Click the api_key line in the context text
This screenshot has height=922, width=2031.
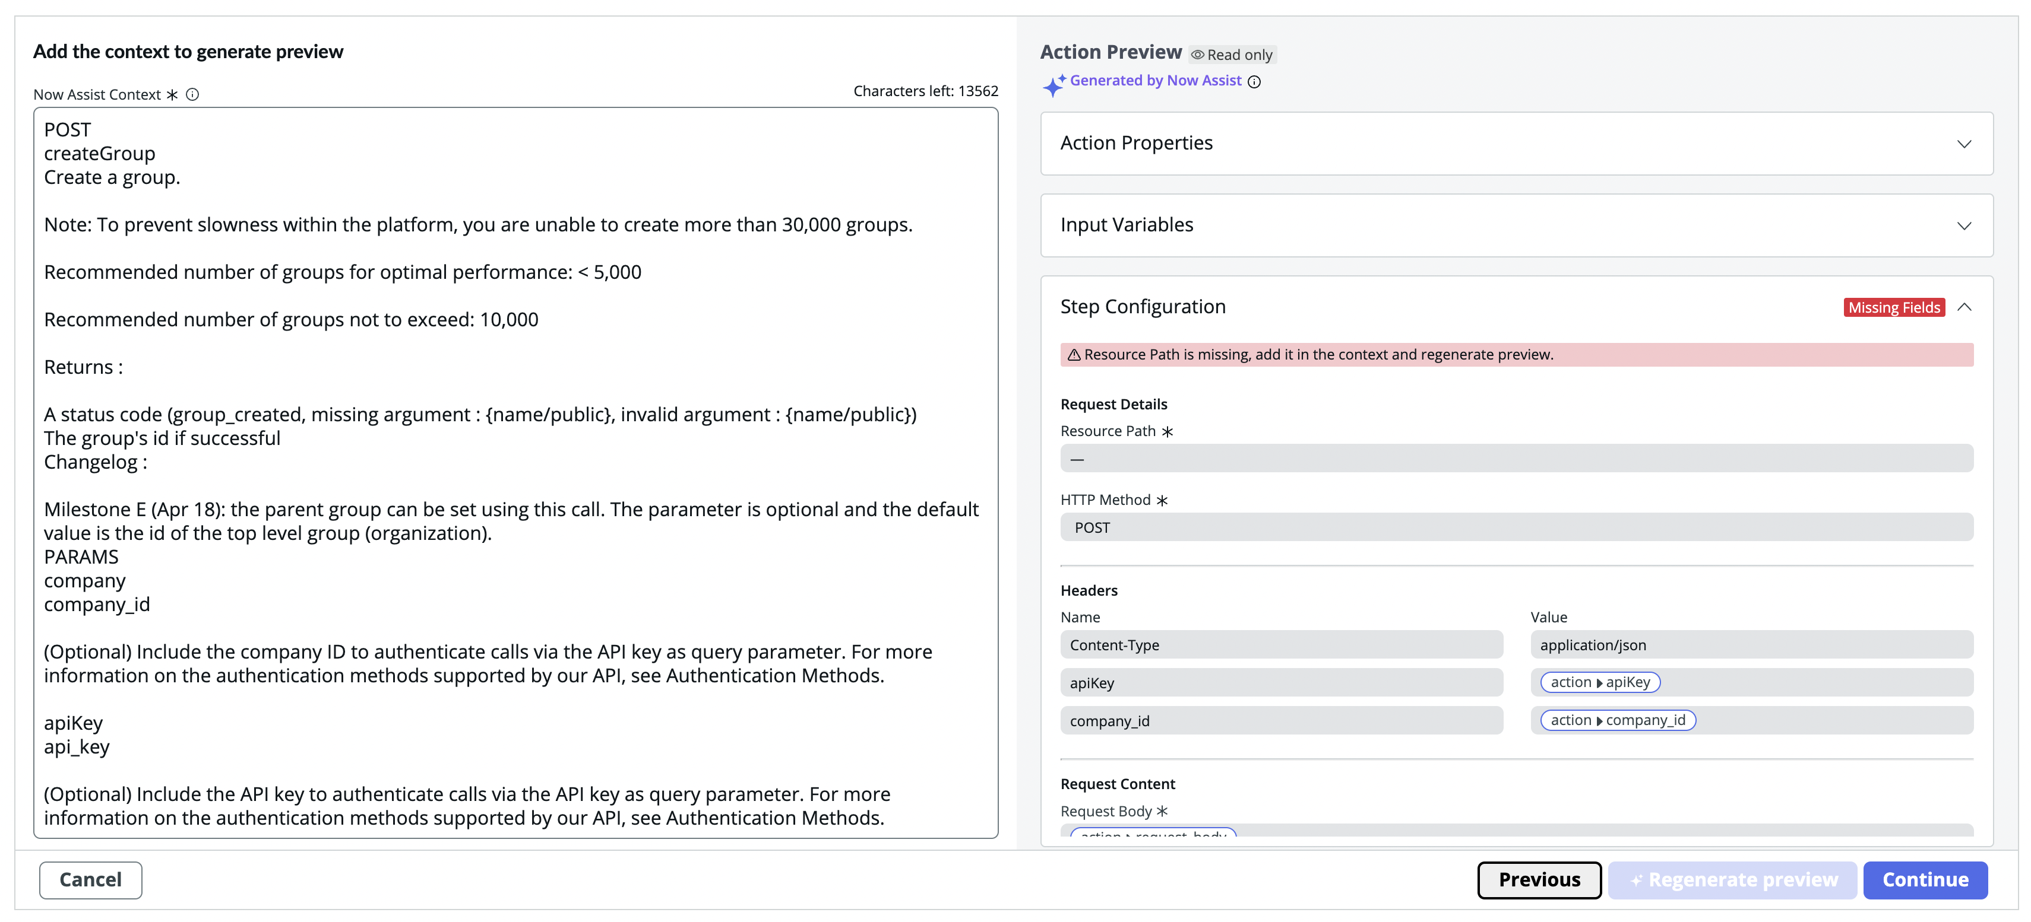[77, 747]
